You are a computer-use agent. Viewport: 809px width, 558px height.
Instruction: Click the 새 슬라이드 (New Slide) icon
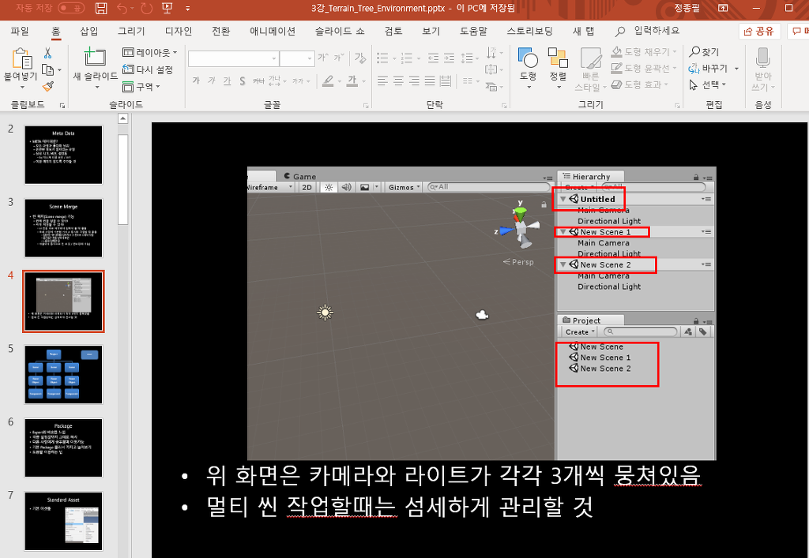point(95,58)
